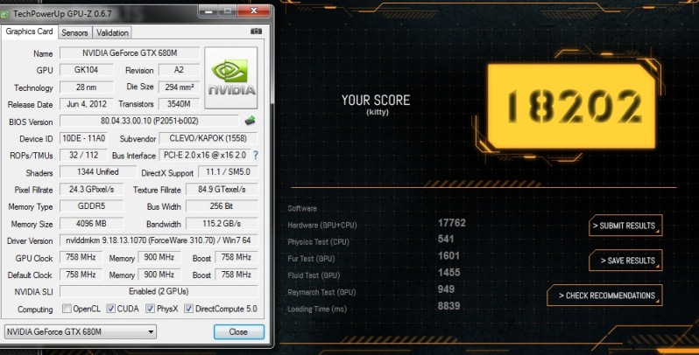Click the Name field NVIDIA GeForce GTX 680M
The height and width of the screenshot is (355, 699).
(x=130, y=53)
